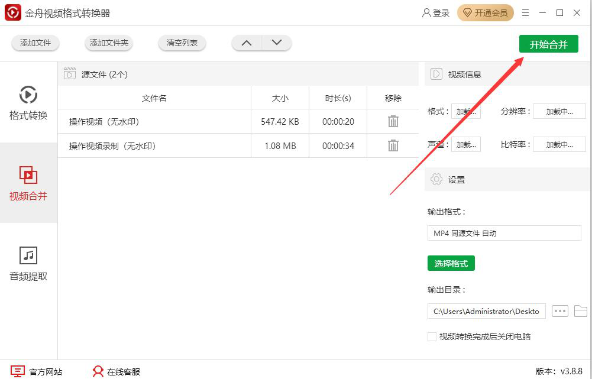Open 在线客服 online support
The width and height of the screenshot is (592, 379).
[x=117, y=372]
